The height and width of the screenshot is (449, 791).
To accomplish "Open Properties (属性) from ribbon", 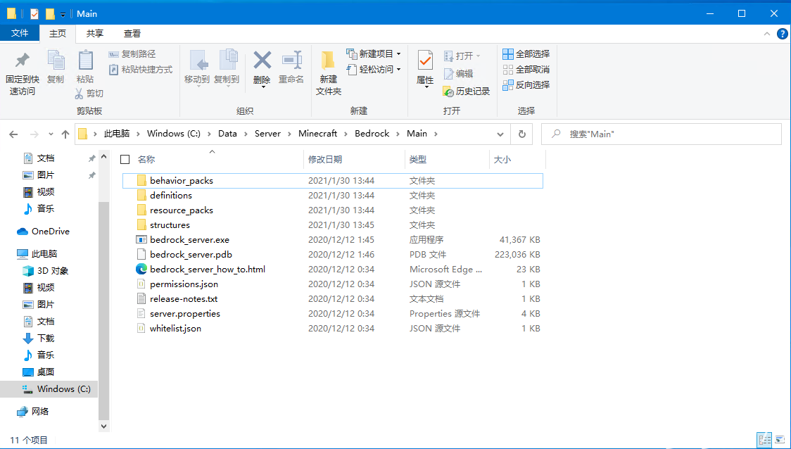I will click(425, 69).
